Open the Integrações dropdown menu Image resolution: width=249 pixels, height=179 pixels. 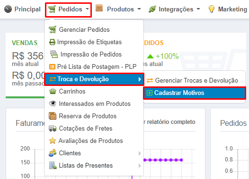pyautogui.click(x=174, y=9)
